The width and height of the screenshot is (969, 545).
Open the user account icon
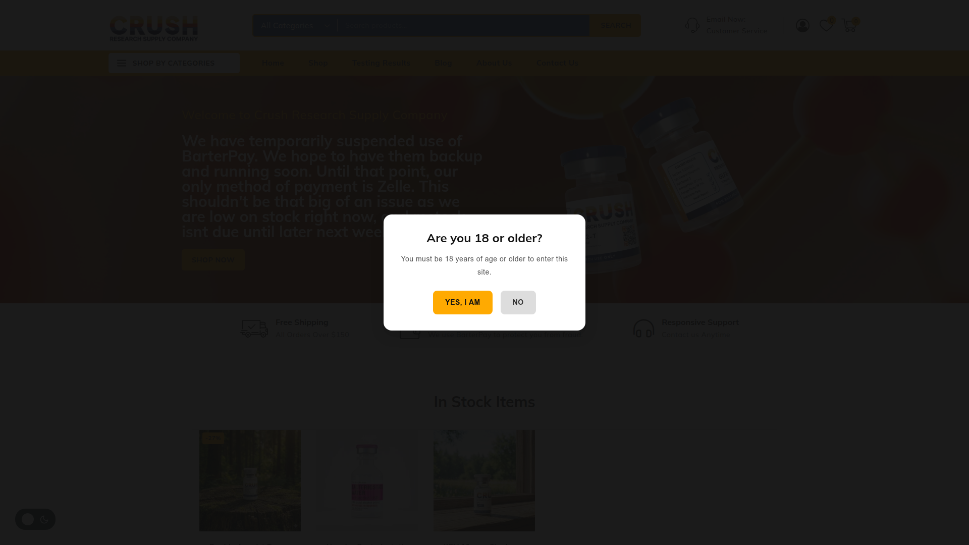802,25
